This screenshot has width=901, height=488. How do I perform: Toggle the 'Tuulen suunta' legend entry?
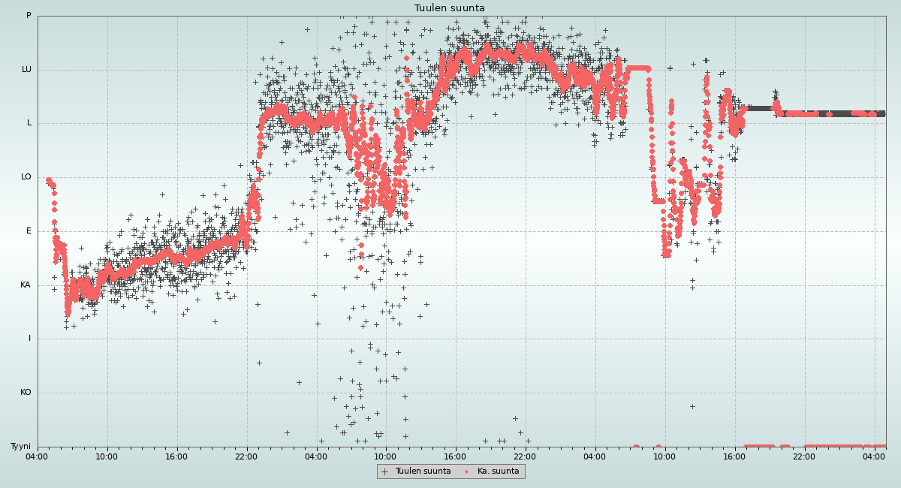[423, 471]
